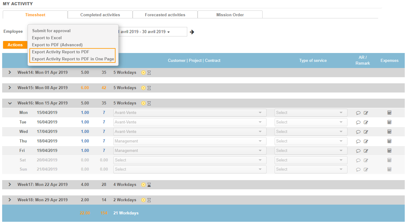
Task: Click the orange Actions button
Action: click(15, 45)
